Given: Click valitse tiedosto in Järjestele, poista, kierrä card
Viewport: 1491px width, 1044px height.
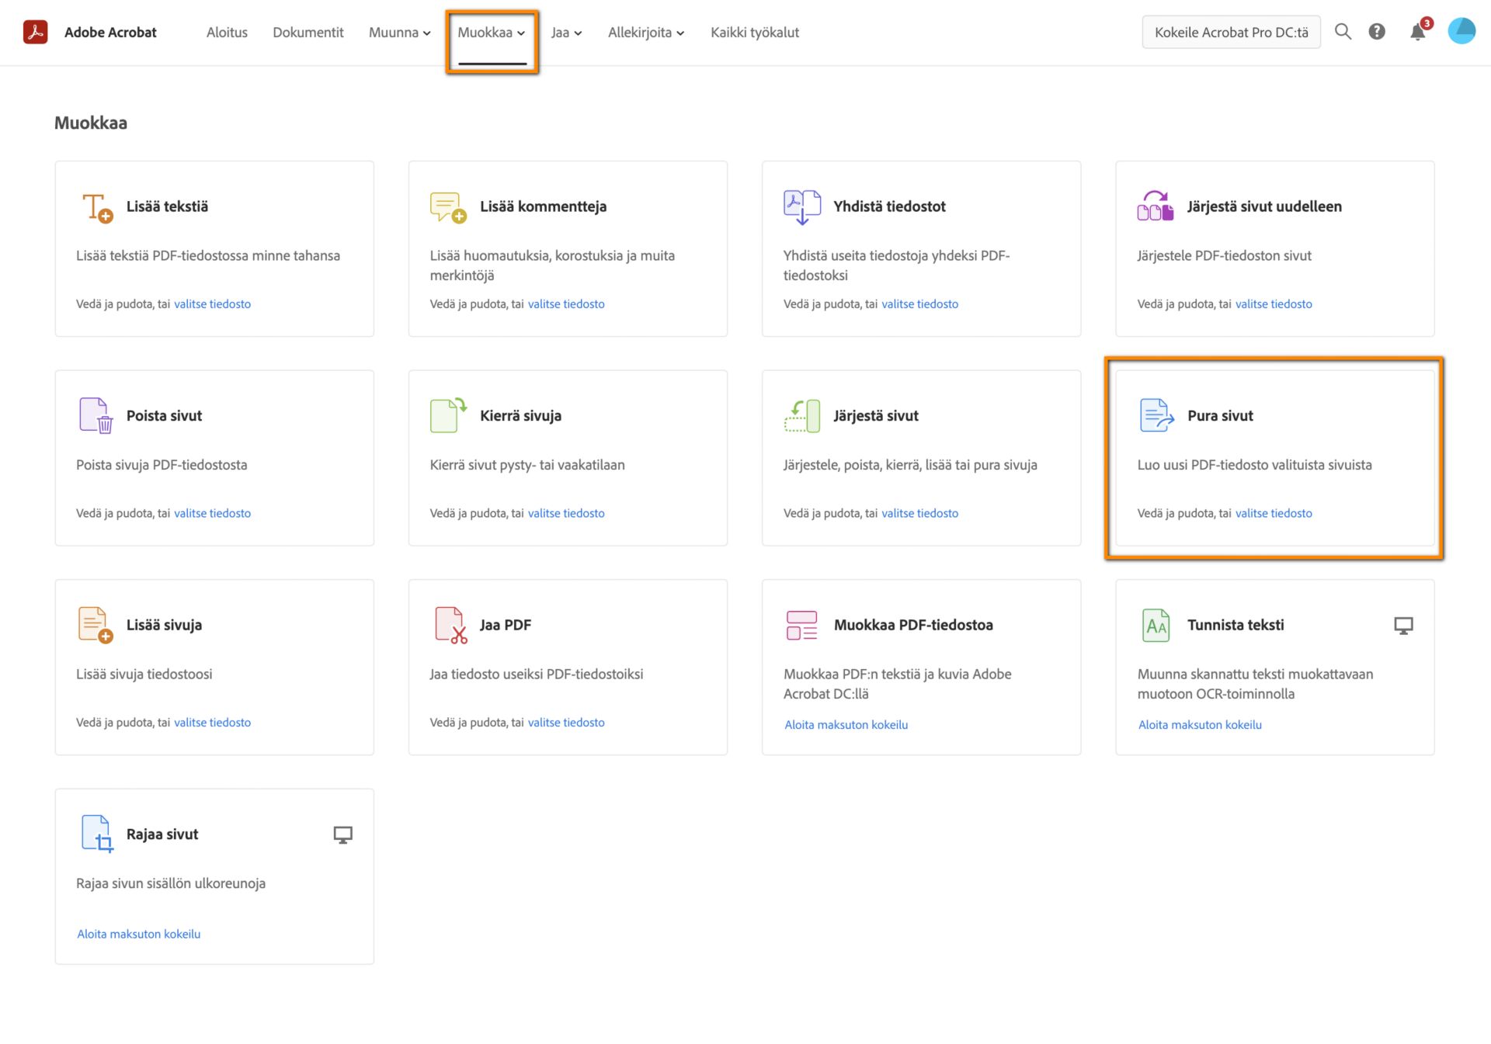Looking at the screenshot, I should 919,513.
